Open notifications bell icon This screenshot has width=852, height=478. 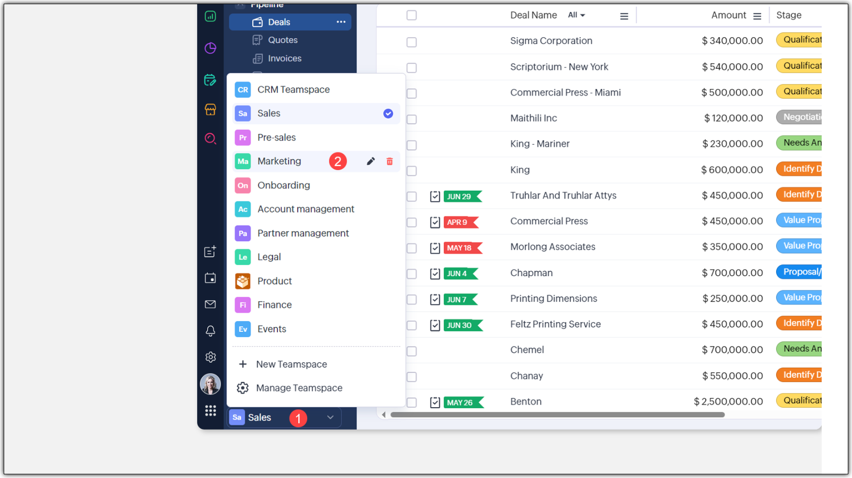point(210,331)
